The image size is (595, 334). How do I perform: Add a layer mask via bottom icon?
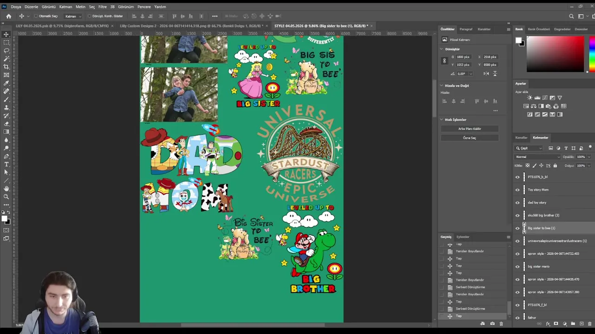pos(556,324)
